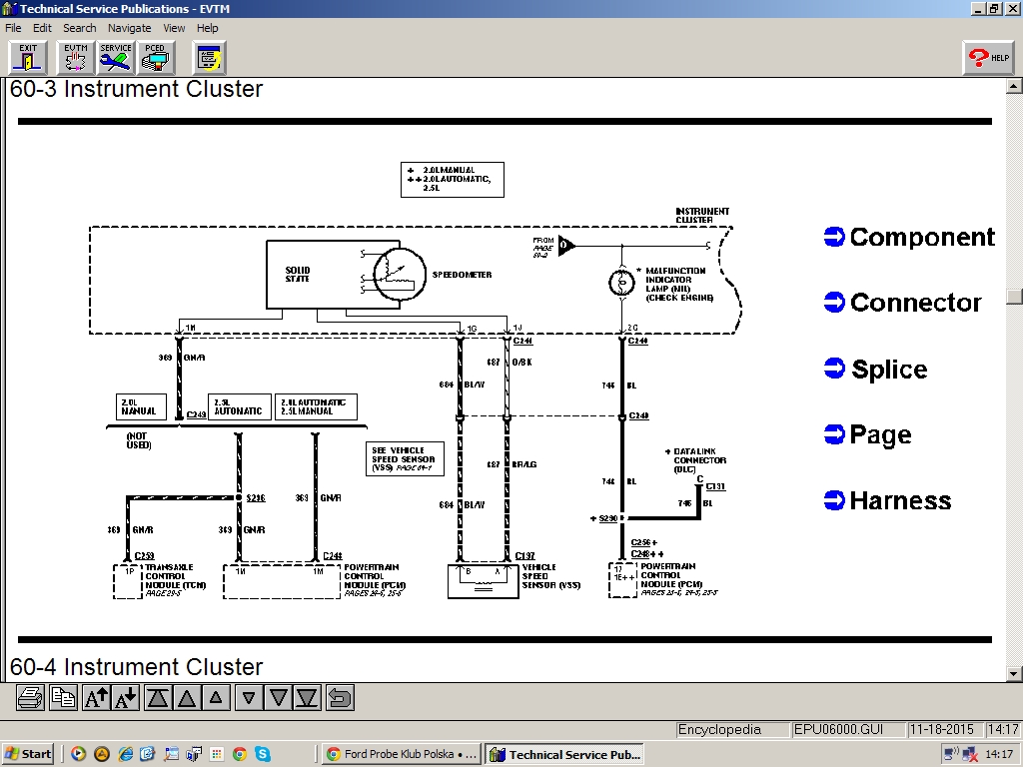The width and height of the screenshot is (1023, 767).
Task: Click the S216 splice label in the diagram
Action: tap(256, 497)
